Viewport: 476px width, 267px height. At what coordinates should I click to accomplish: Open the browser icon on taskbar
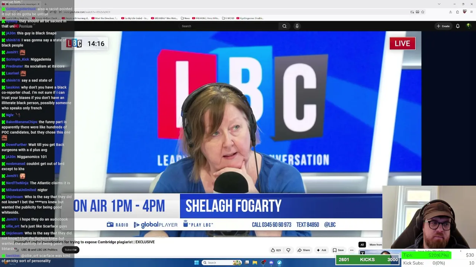279,263
